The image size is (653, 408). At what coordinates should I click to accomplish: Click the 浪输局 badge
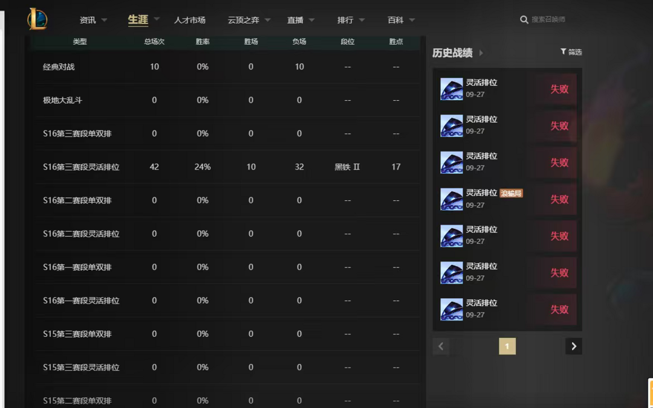click(x=511, y=193)
